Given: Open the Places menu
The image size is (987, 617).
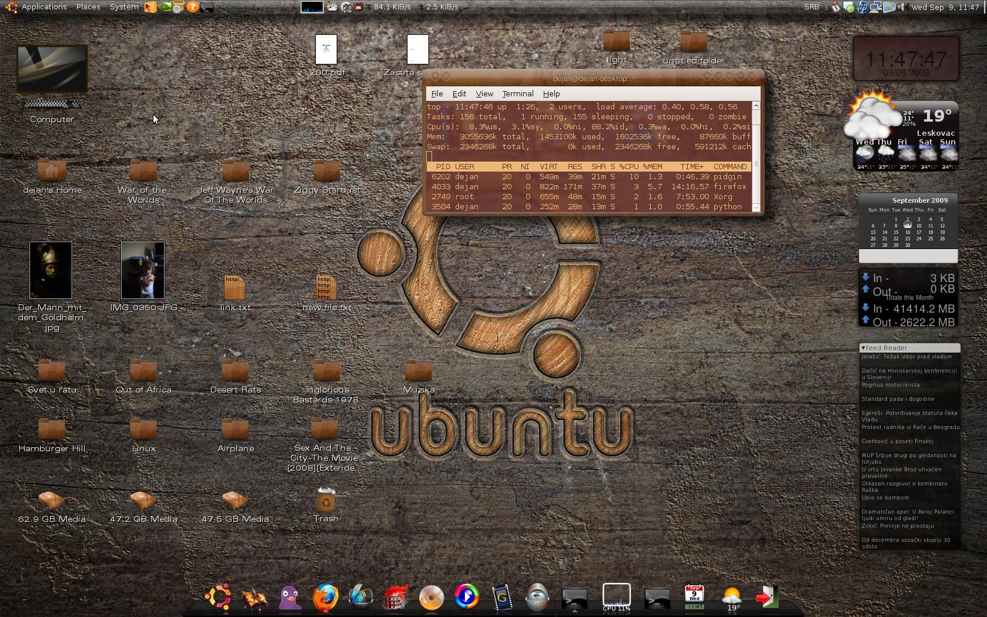Looking at the screenshot, I should 88,7.
